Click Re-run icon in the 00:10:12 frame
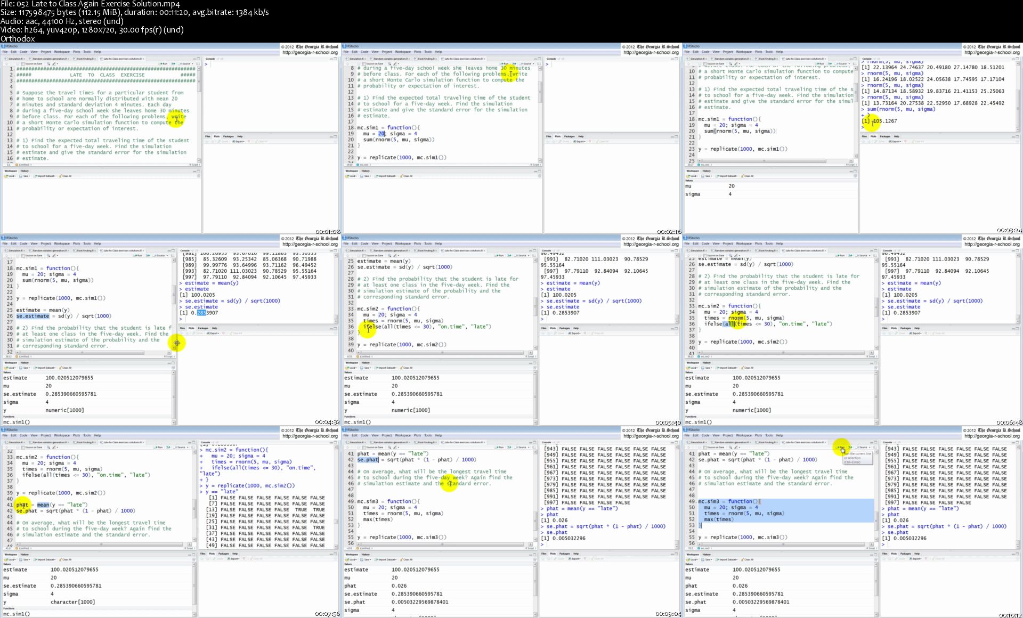The width and height of the screenshot is (1023, 618). (x=850, y=447)
